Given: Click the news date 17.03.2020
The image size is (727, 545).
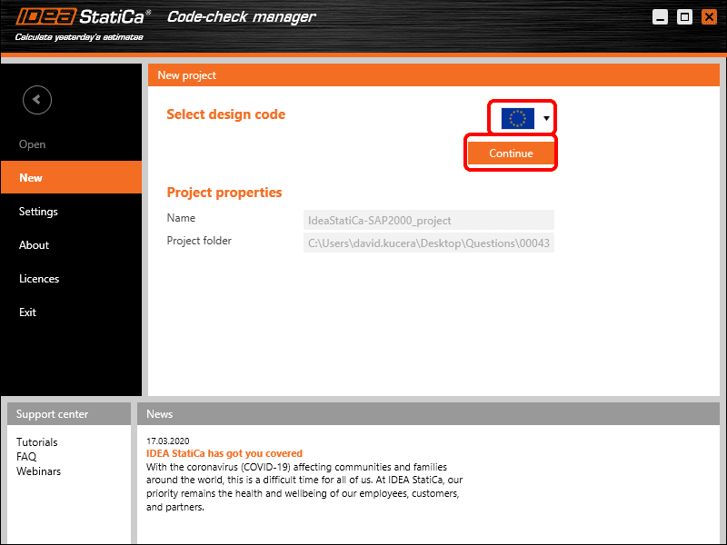Looking at the screenshot, I should (x=168, y=441).
